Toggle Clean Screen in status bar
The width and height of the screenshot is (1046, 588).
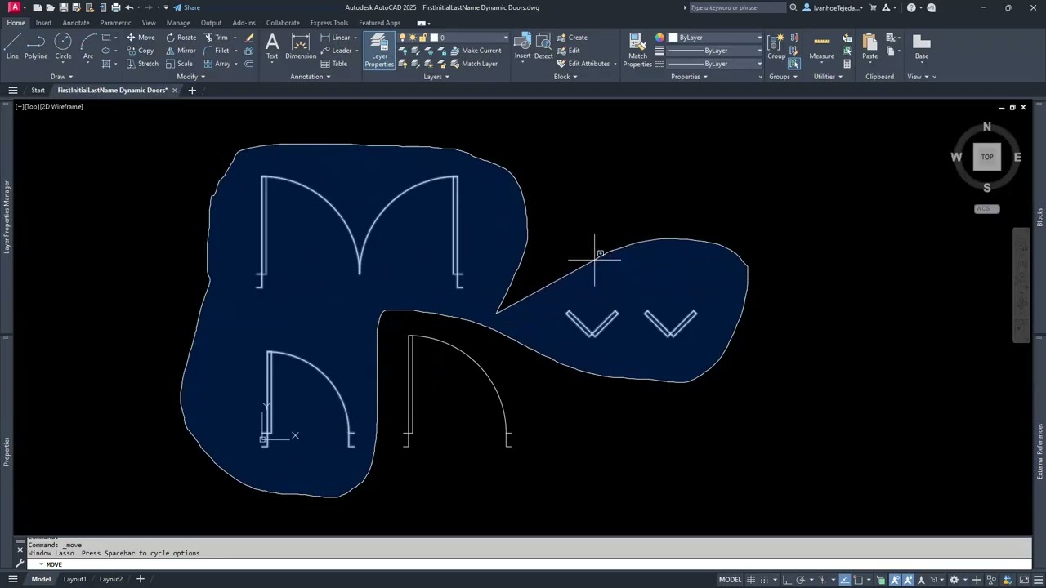1024,580
